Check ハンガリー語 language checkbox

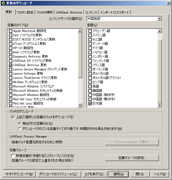(x=90, y=57)
